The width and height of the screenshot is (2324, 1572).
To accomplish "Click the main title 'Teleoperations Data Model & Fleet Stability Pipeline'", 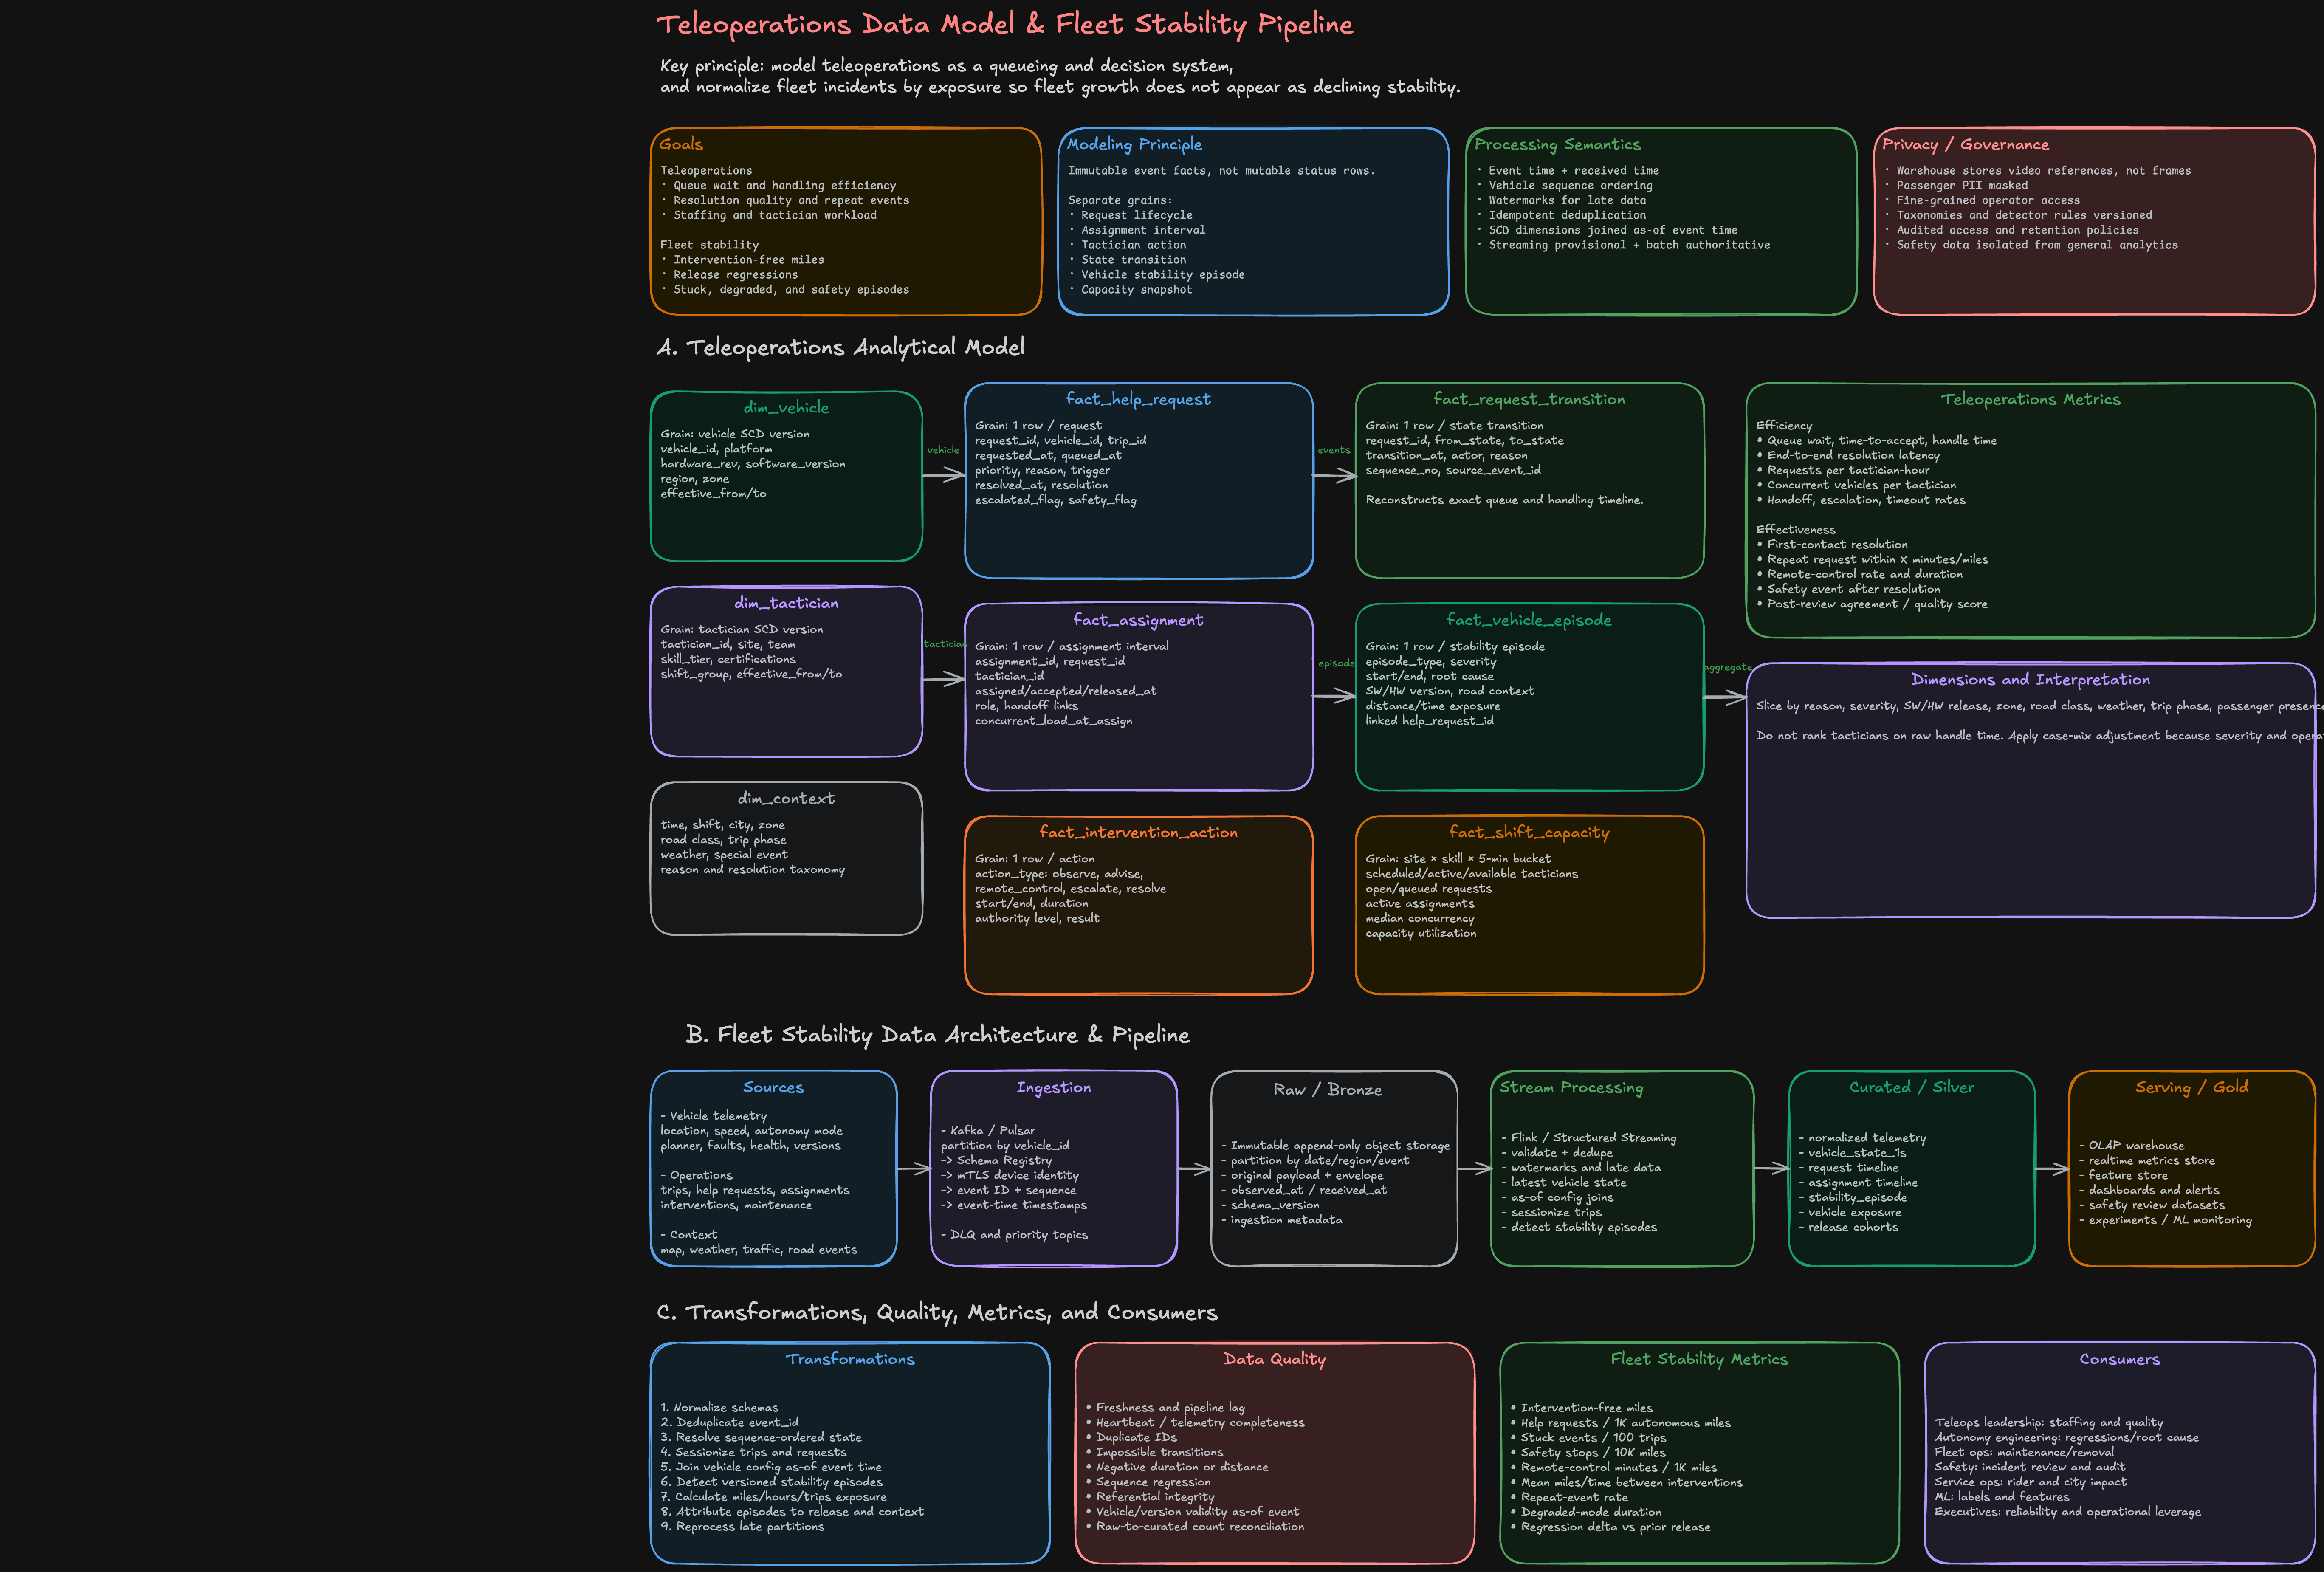I will coord(1004,24).
